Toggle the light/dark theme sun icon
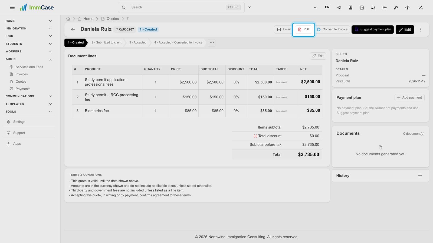The image size is (433, 243). point(339,8)
